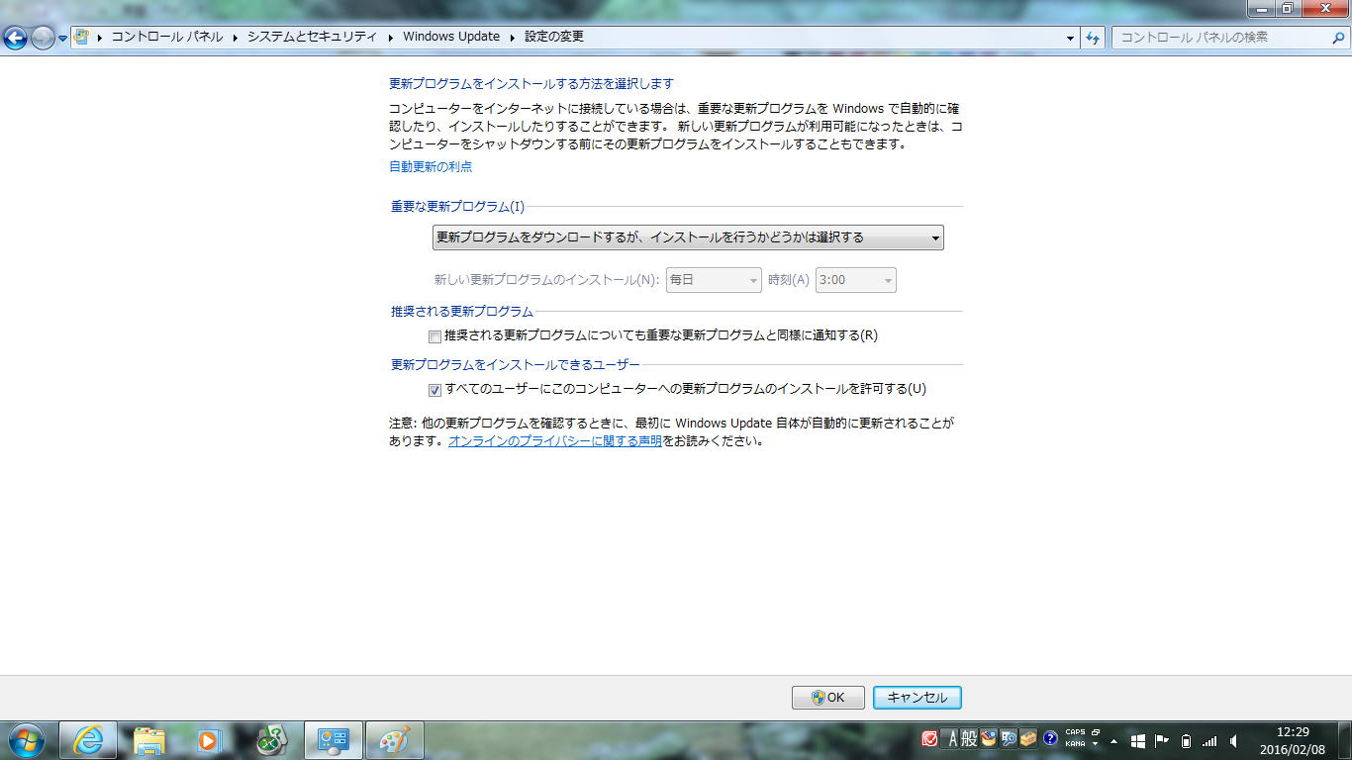Open IME search provider icon
This screenshot has width=1352, height=760.
click(x=1009, y=739)
